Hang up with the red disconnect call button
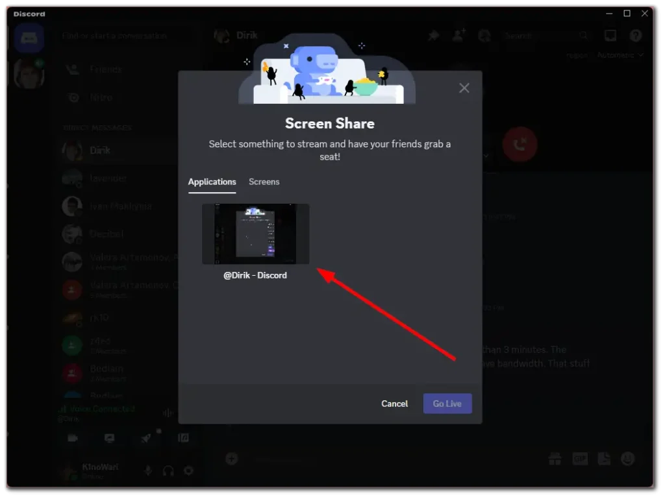 [x=520, y=145]
